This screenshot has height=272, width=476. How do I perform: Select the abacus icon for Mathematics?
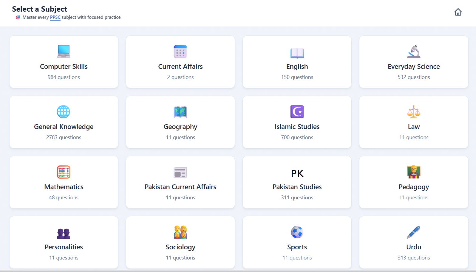tap(64, 172)
